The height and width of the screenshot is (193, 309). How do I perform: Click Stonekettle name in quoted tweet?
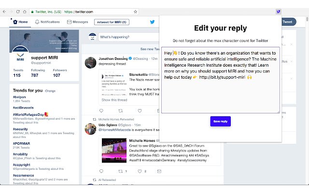[139, 75]
